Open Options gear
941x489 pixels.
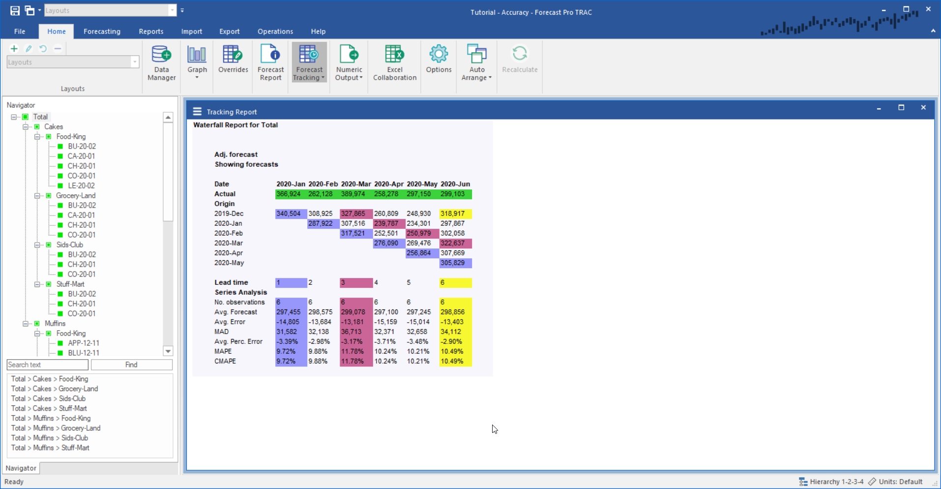(x=439, y=60)
